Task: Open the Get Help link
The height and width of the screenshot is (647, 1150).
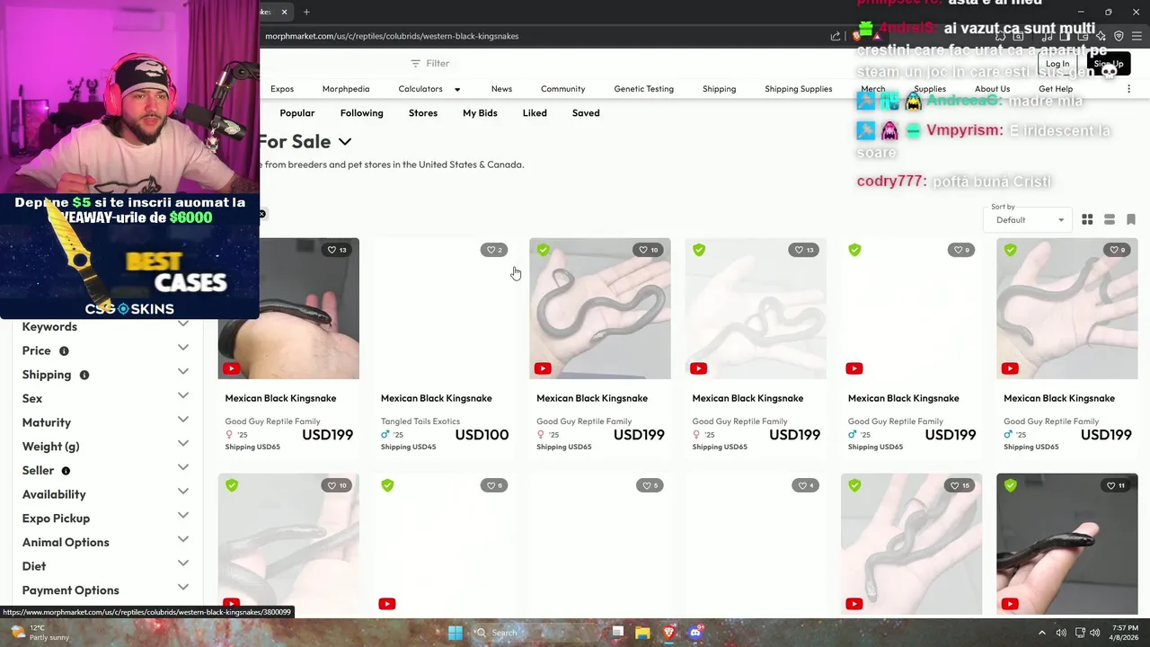Action: point(1056,89)
